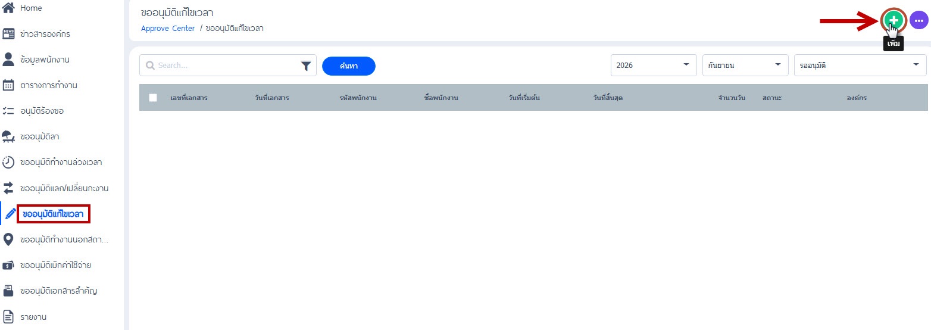The height and width of the screenshot is (330, 931).
Task: Click the ขออนุมัติทำงานล่วงเวลา clock icon
Action: coord(8,162)
